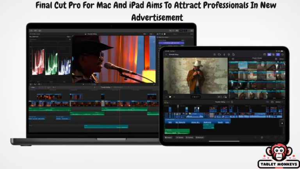300x169 pixels.
Task: Open the scope settings icon above waveform
Action: pyautogui.click(x=70, y=40)
